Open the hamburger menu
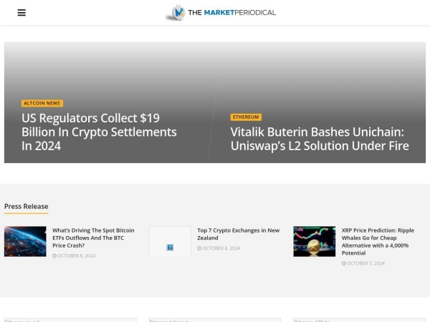 click(21, 13)
